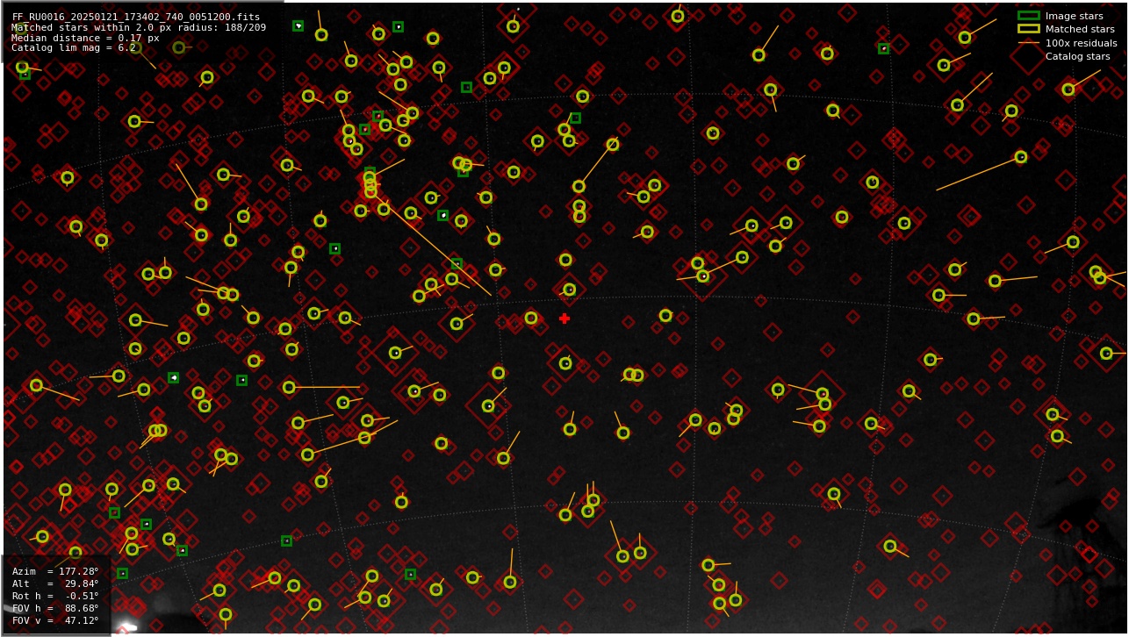Select the "Azim = 177.28°" readout
Screen dimensions: 1129x637
[x=55, y=571]
